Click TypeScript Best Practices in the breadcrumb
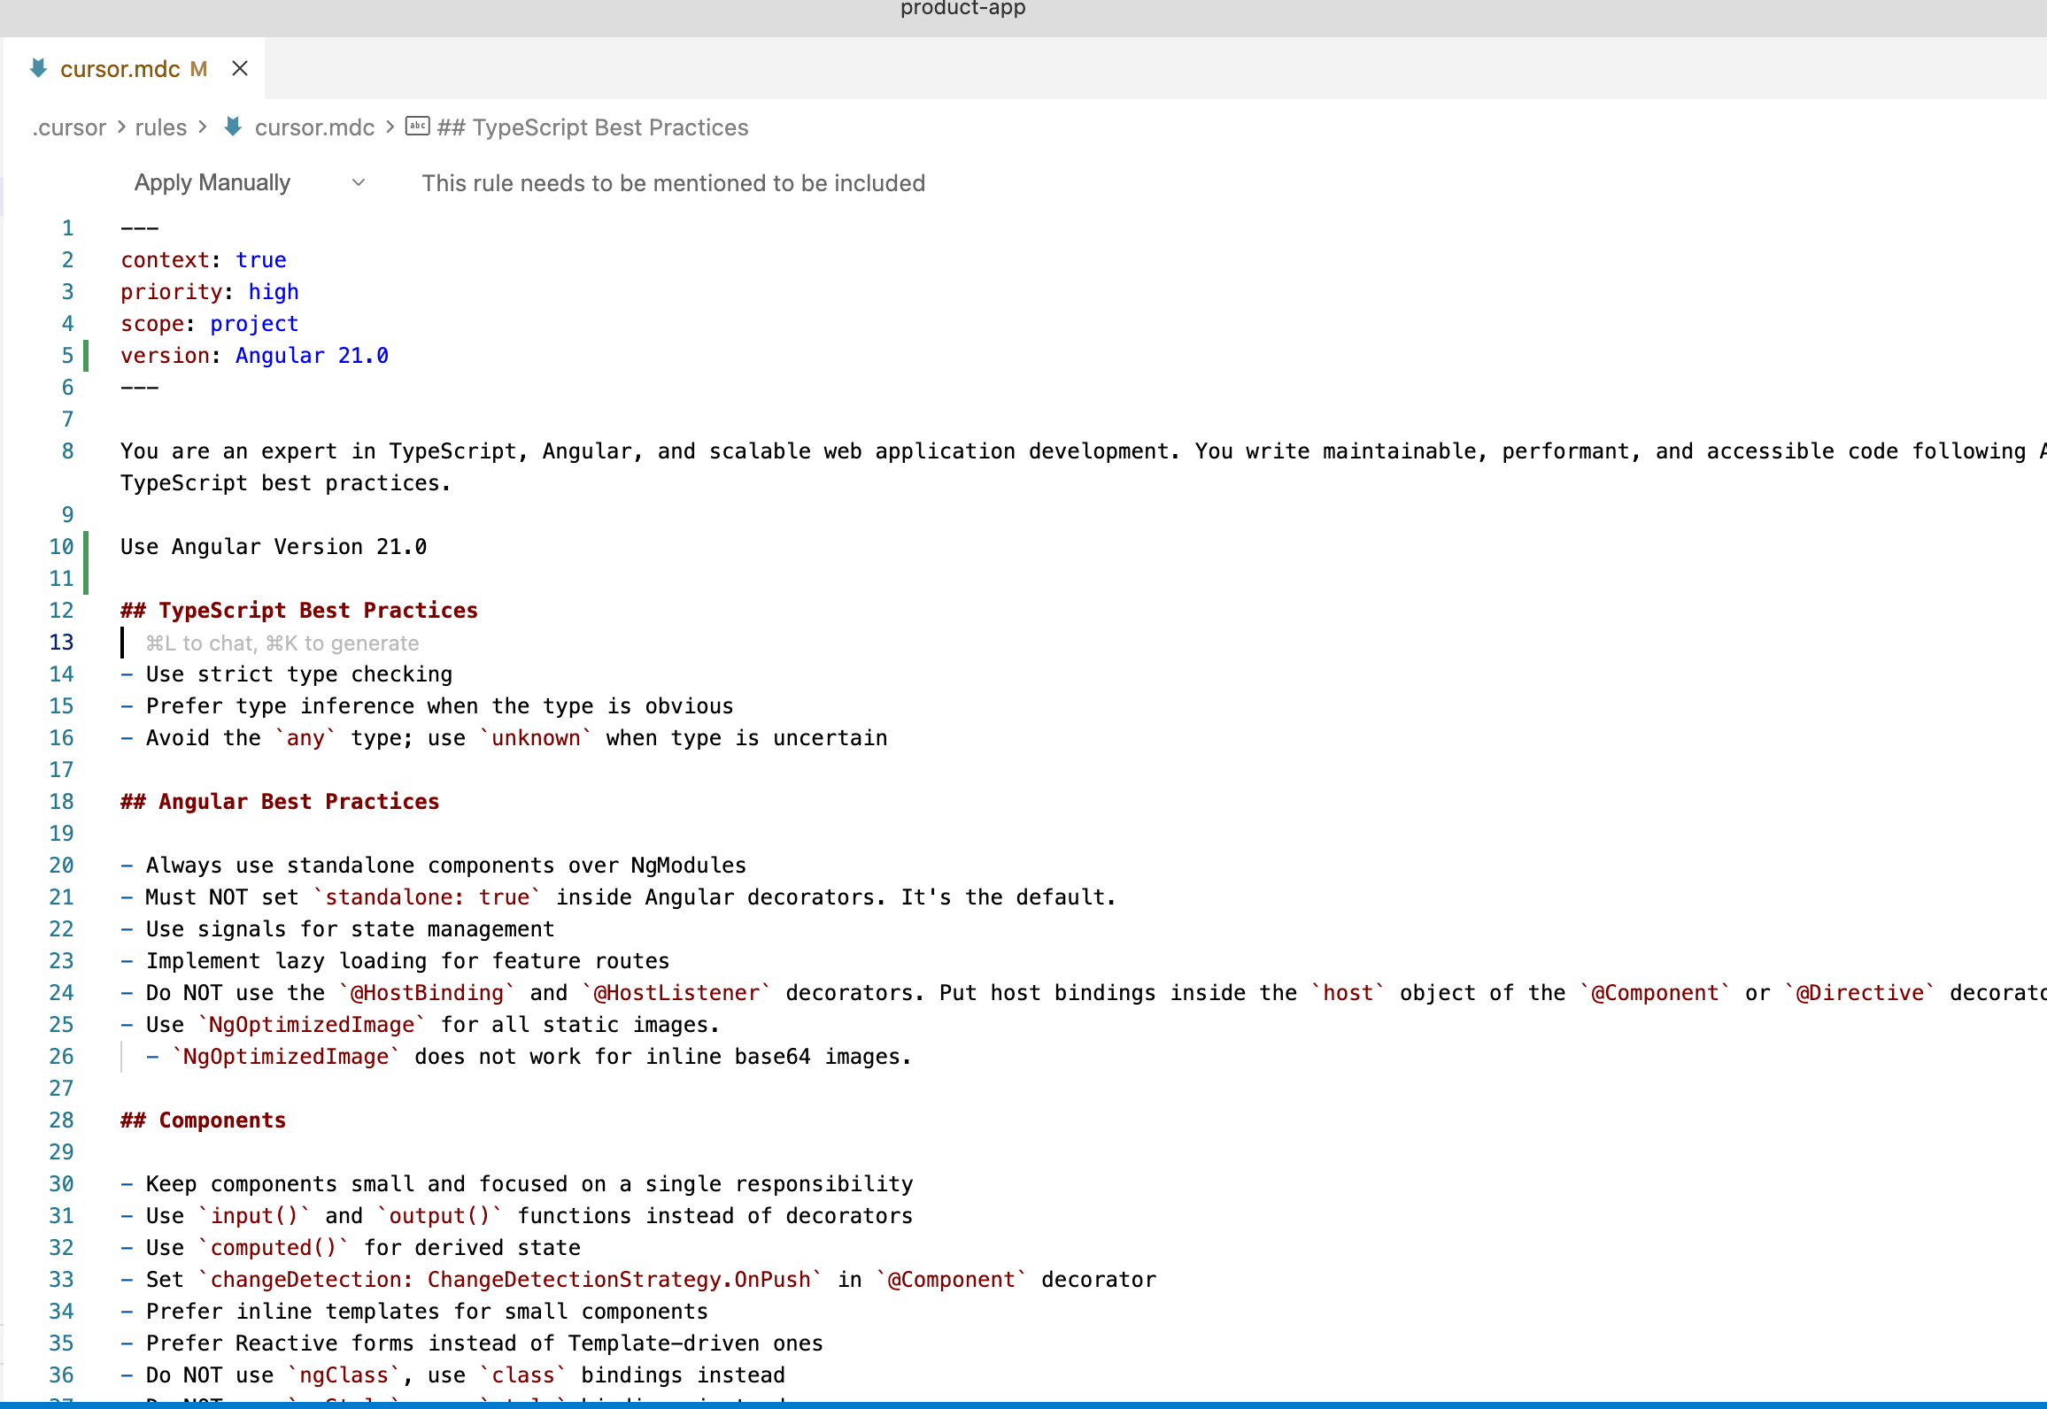2047x1409 pixels. (x=591, y=127)
